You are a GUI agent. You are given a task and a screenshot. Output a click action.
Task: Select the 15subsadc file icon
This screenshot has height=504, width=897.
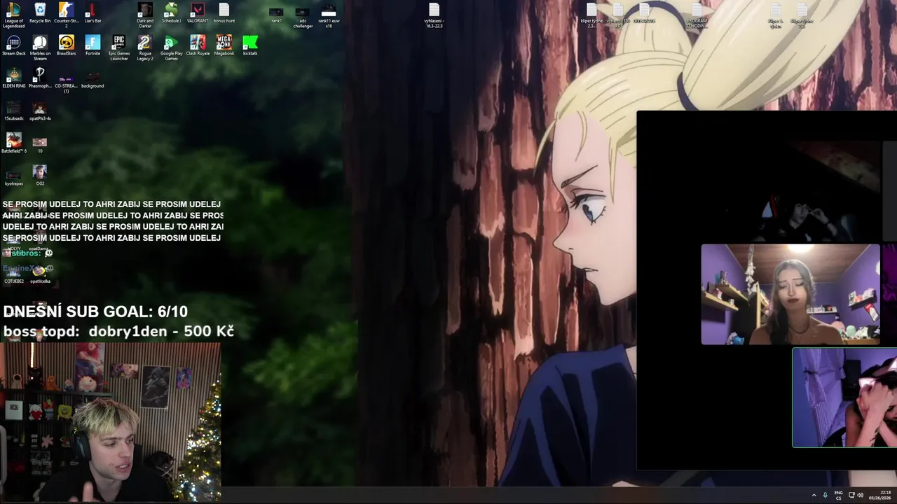coord(13,111)
